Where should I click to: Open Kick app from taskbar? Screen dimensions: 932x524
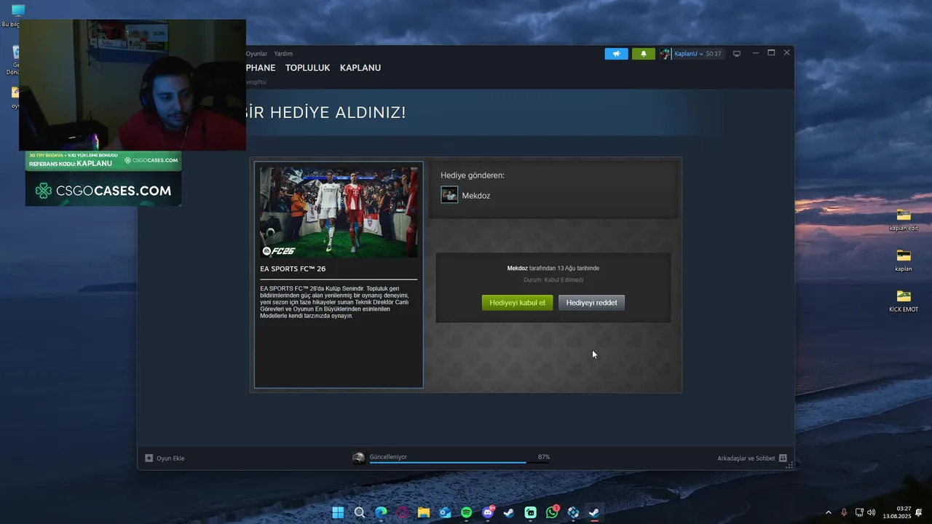point(531,512)
